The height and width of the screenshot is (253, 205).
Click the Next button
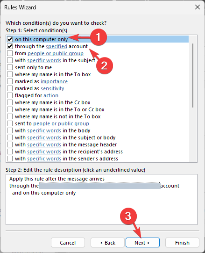point(142,243)
